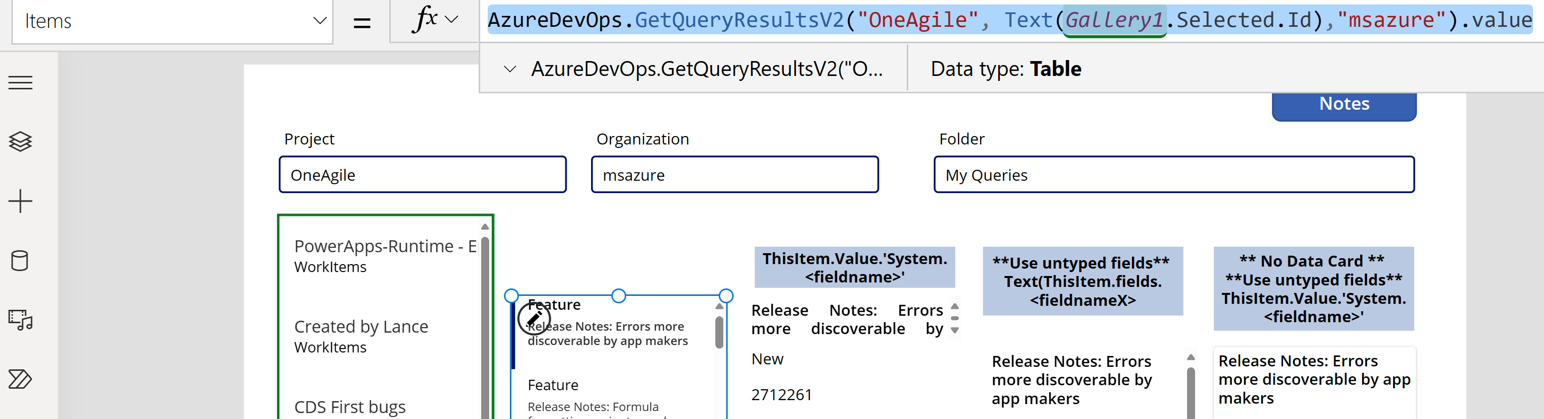This screenshot has height=419, width=1544.
Task: Click the No Data Card header label
Action: (1314, 288)
